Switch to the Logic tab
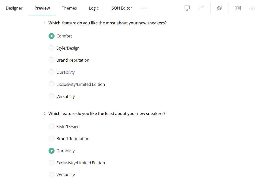This screenshot has width=259, height=194. click(x=94, y=8)
